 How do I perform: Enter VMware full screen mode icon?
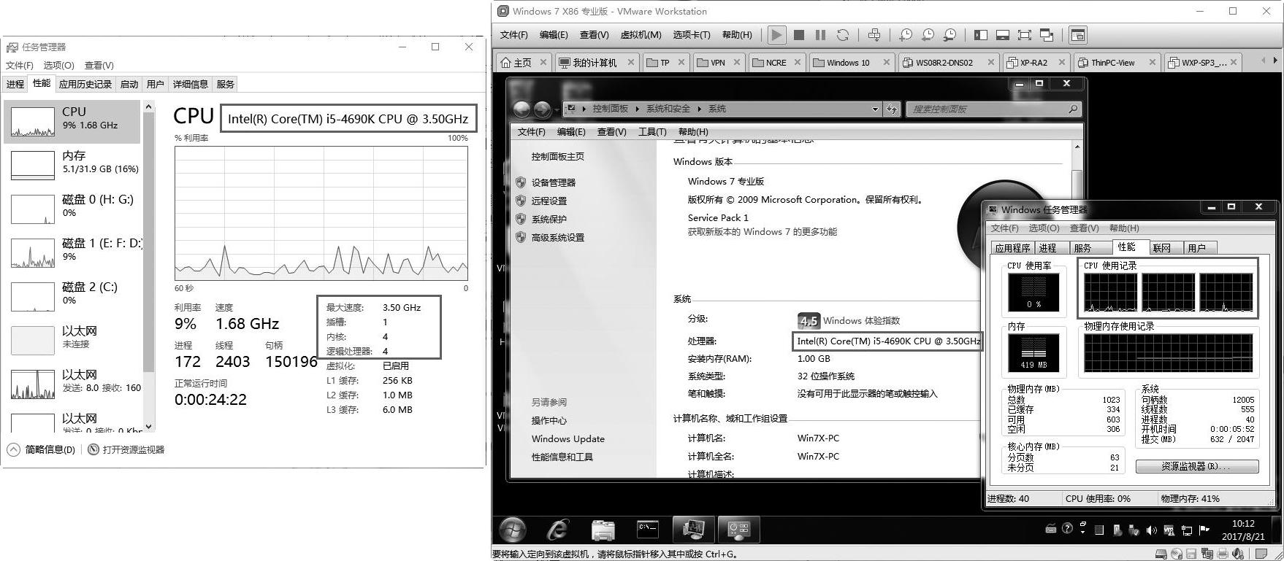(x=1025, y=35)
